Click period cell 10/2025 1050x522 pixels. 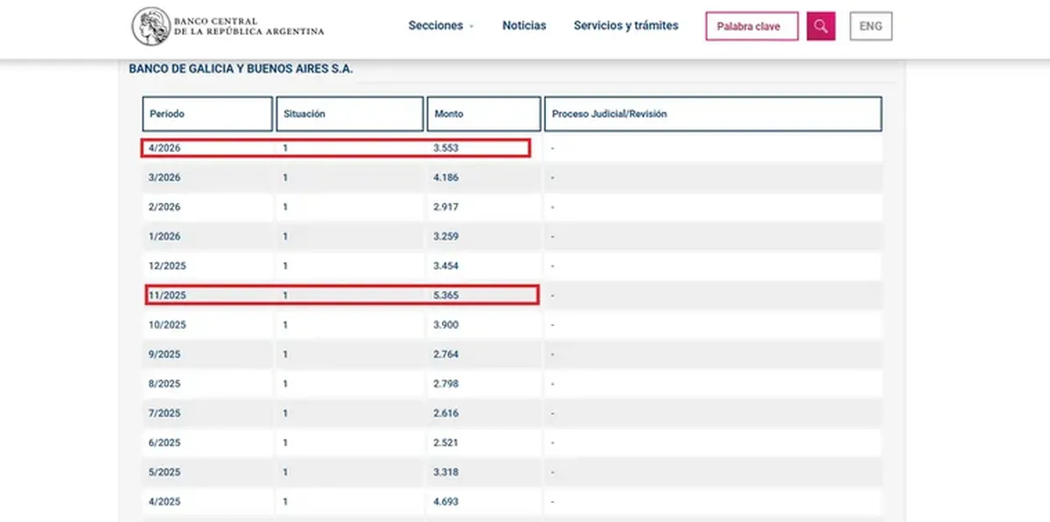(167, 324)
